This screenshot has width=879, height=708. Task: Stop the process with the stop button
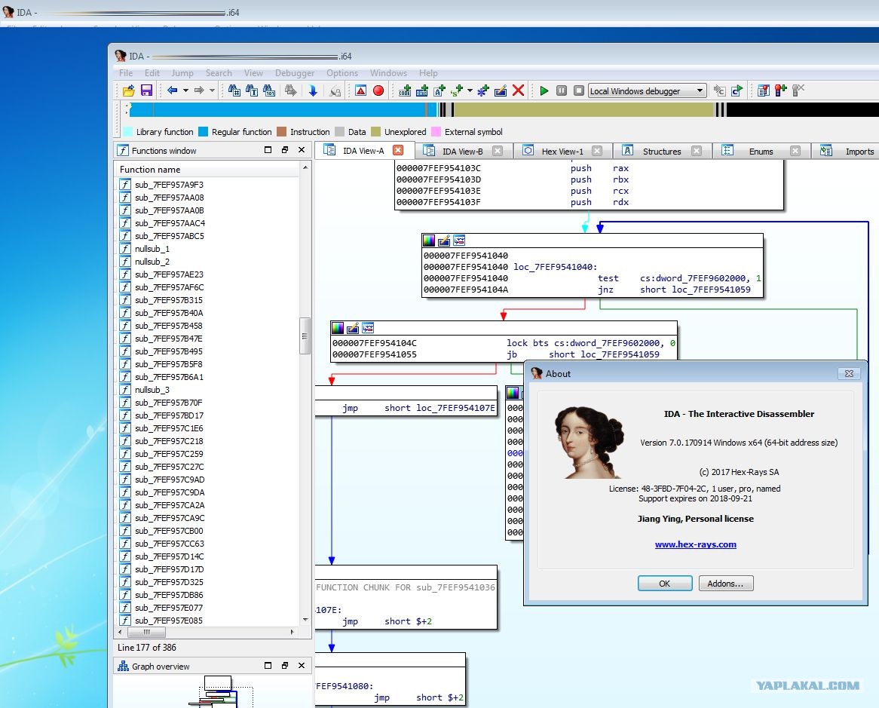click(579, 90)
